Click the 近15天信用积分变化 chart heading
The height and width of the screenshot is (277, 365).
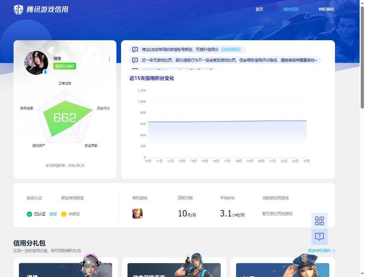[x=151, y=78]
